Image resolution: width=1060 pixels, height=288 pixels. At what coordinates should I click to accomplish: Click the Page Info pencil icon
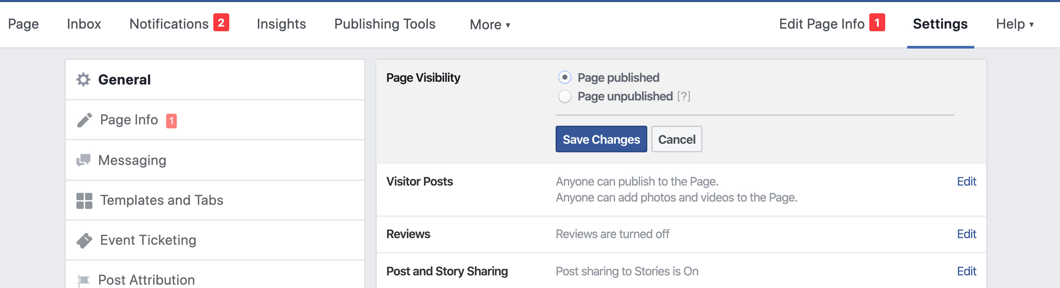(x=84, y=120)
